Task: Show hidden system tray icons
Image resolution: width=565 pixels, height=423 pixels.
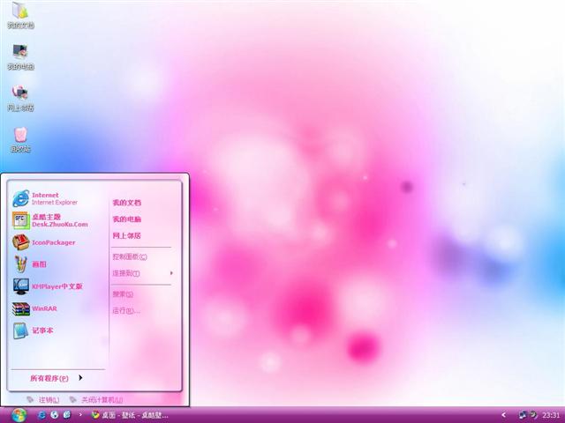Action: pyautogui.click(x=504, y=415)
